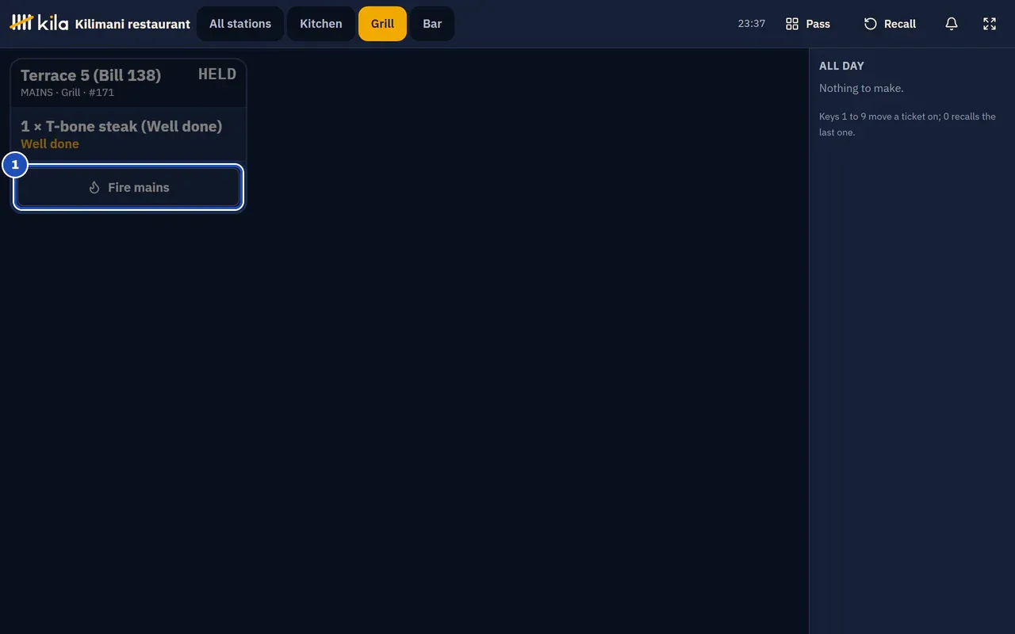
Task: Toggle fullscreen with the expand-arrows icon
Action: tap(990, 24)
